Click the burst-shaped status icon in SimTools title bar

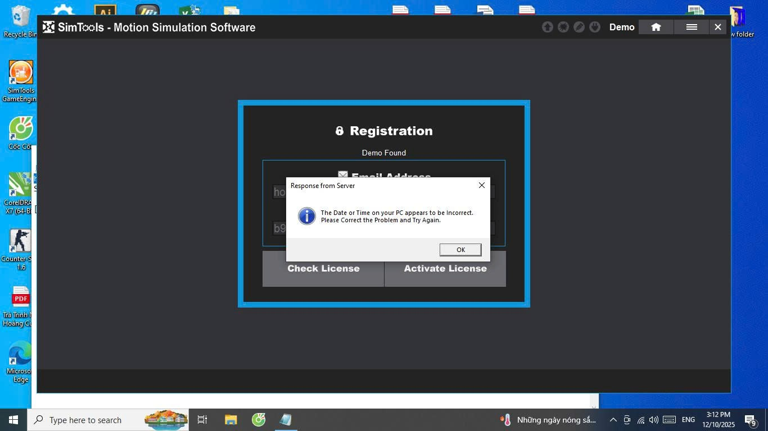(563, 27)
